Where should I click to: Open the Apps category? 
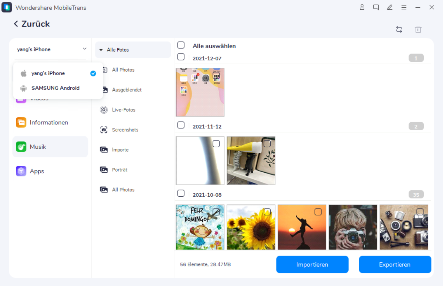(50, 171)
